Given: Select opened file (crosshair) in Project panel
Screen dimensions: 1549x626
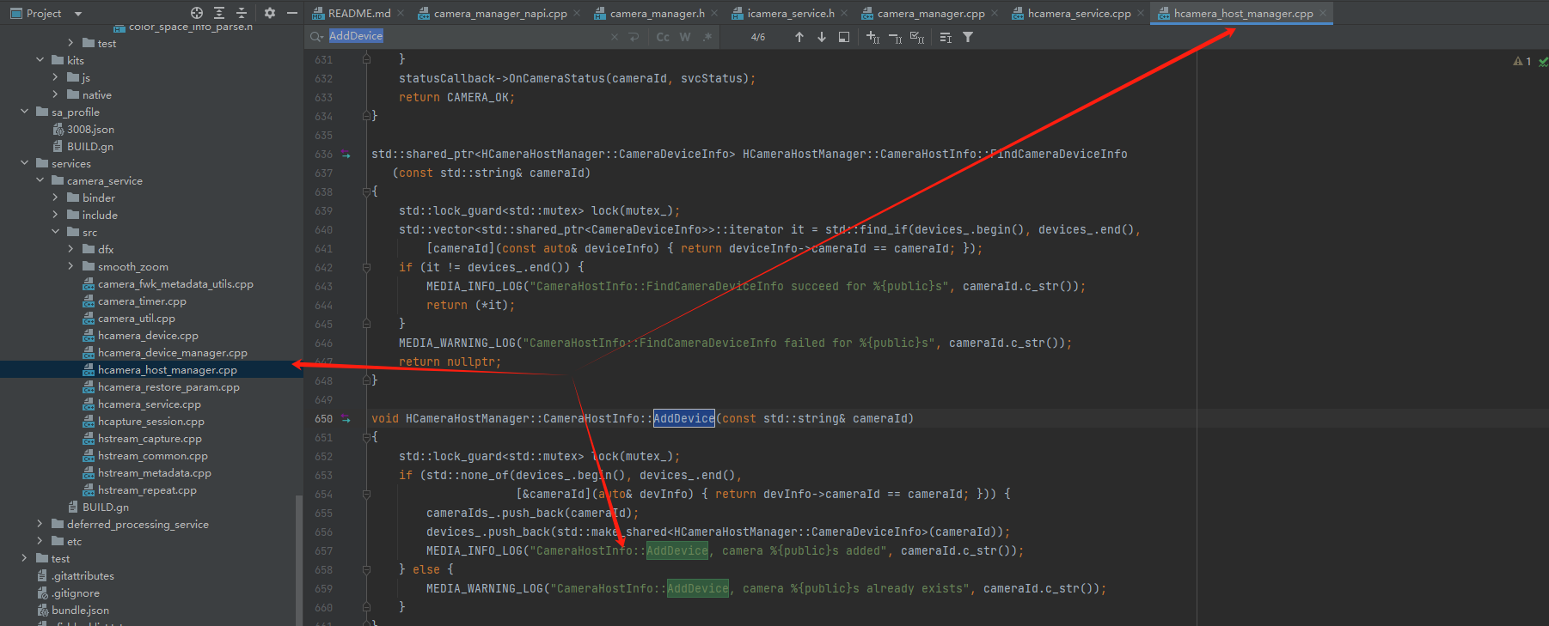Looking at the screenshot, I should pyautogui.click(x=197, y=13).
